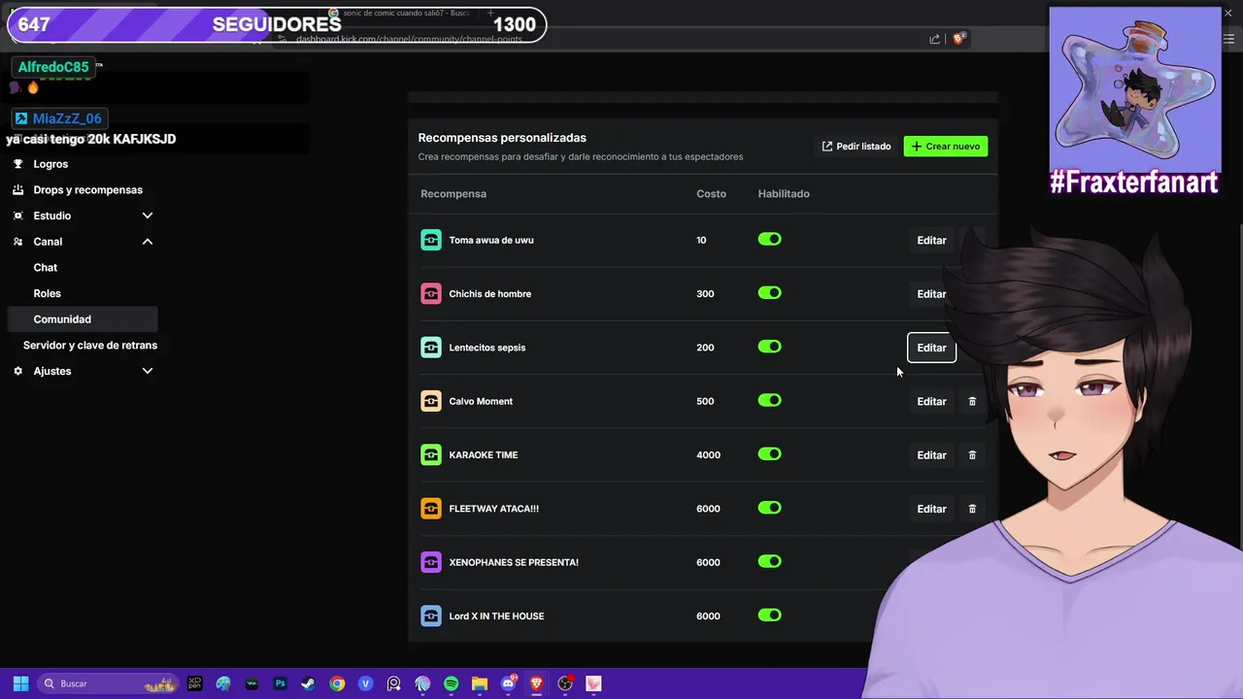Edit the Lentecitos sepsis reward
The image size is (1243, 699).
(x=931, y=348)
